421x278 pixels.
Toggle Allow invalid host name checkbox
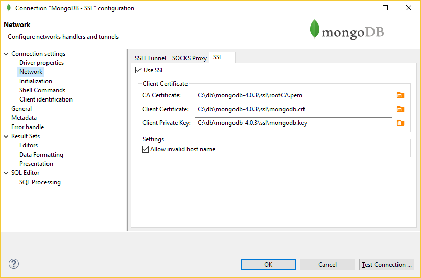[x=145, y=149]
